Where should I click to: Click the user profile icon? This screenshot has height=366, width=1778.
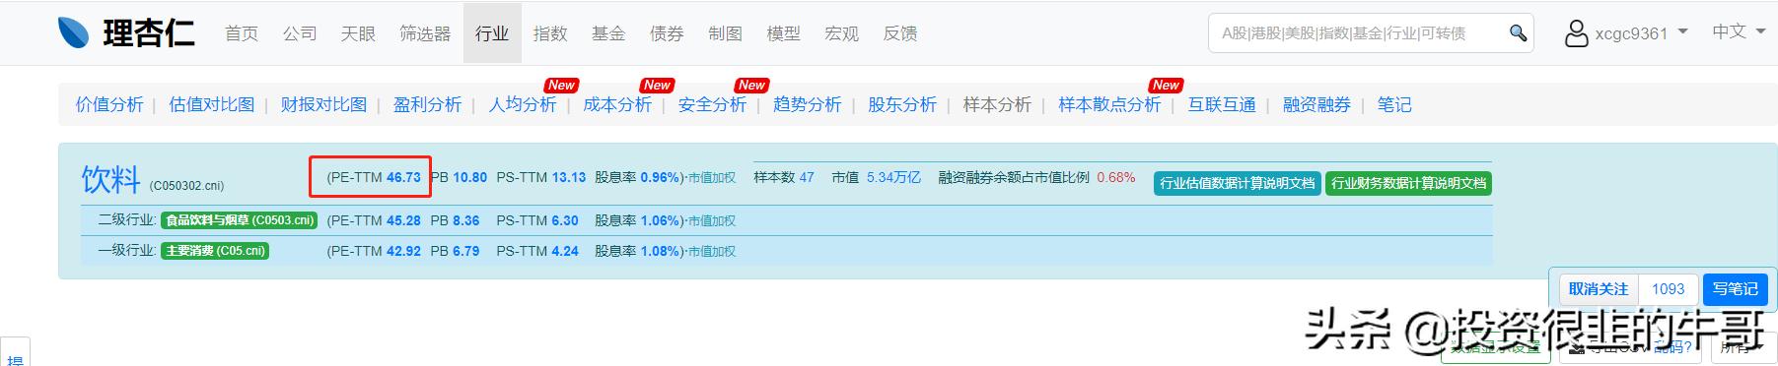[1576, 33]
